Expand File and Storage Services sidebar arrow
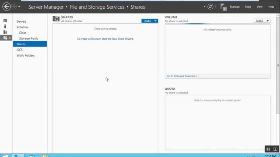The width and height of the screenshot is (280, 157). coord(10,38)
